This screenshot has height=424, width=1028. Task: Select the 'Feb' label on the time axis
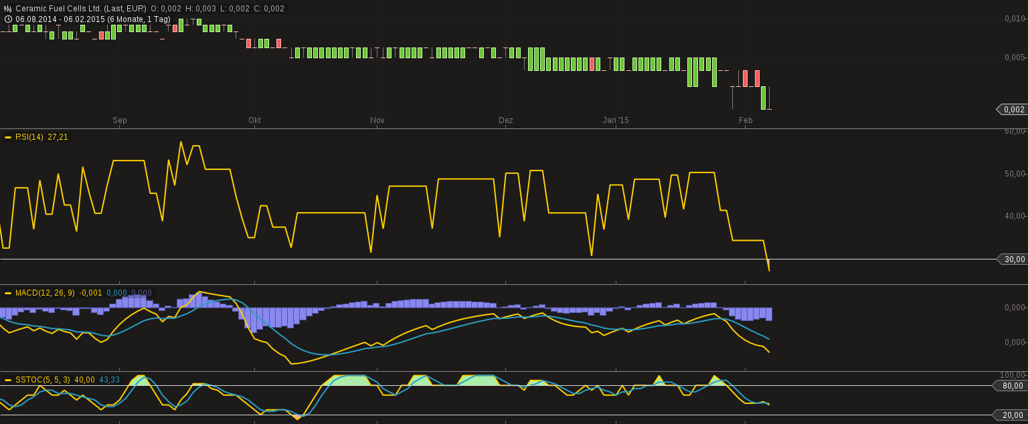click(747, 120)
